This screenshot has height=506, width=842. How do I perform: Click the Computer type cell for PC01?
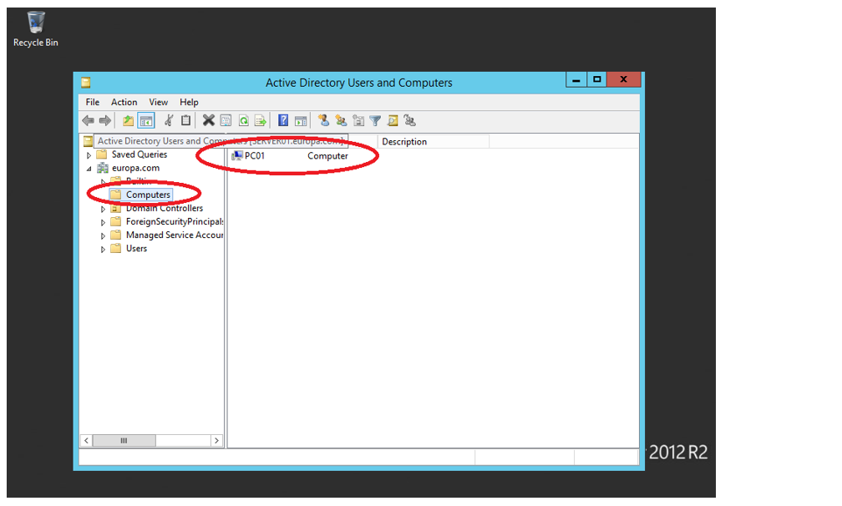click(x=327, y=155)
